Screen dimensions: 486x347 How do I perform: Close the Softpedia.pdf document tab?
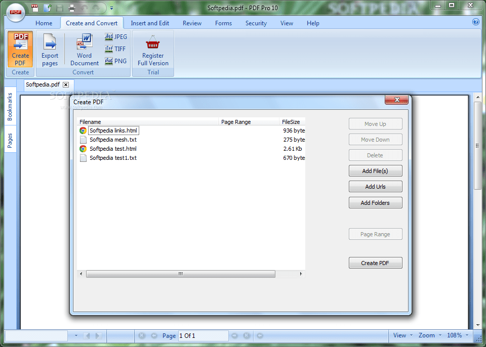(66, 84)
